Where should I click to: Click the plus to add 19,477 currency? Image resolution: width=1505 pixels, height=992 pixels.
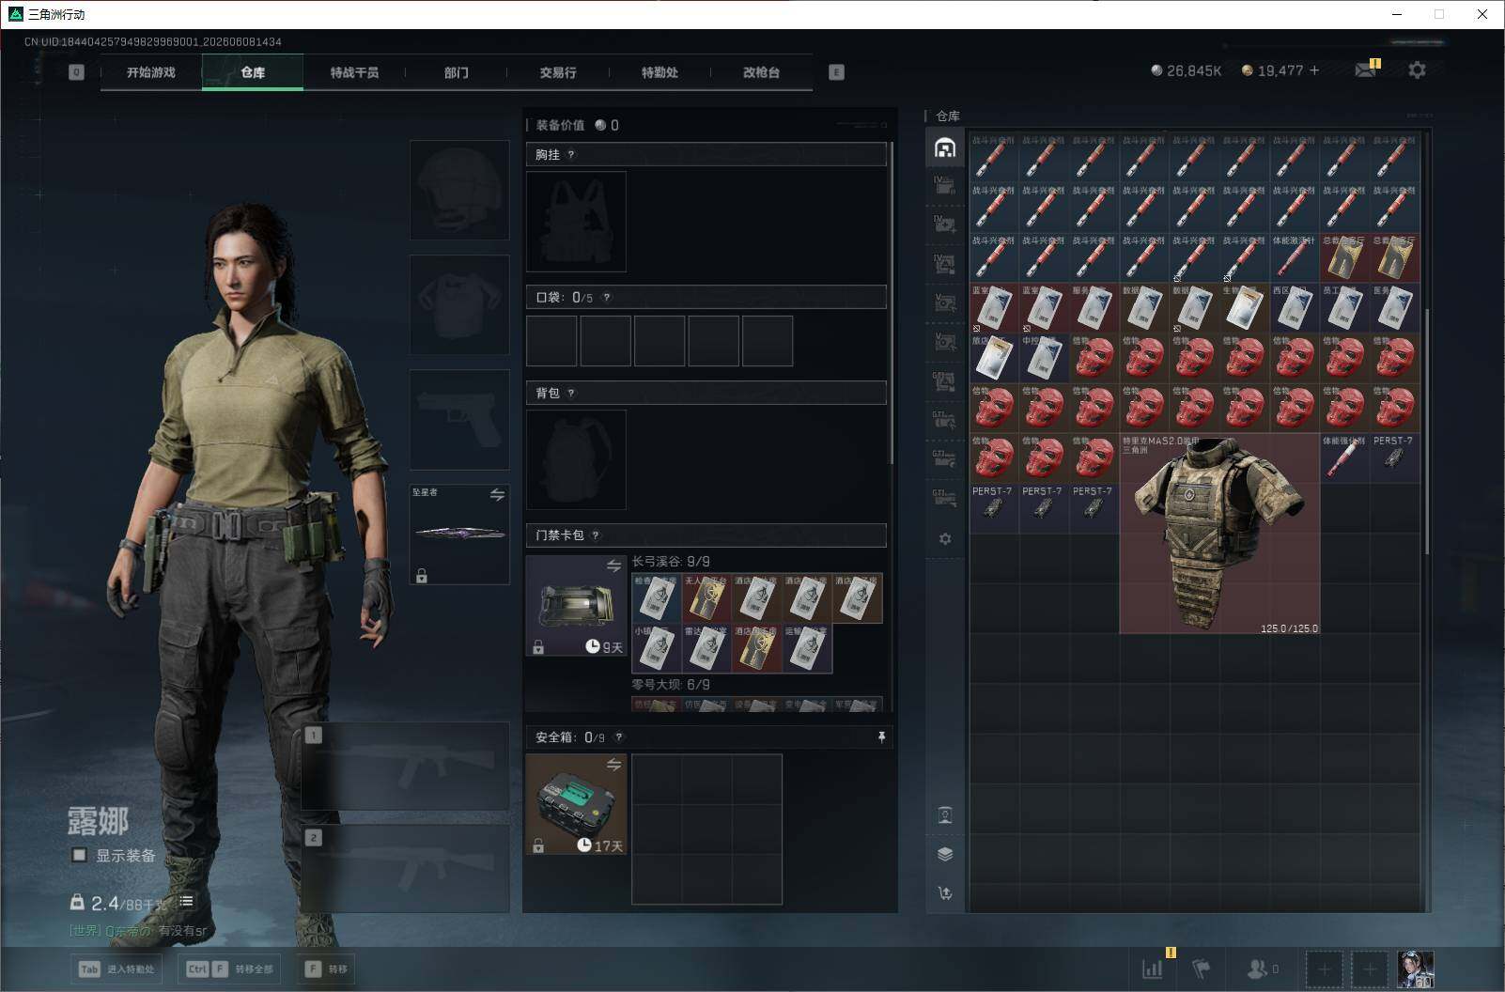coord(1314,70)
